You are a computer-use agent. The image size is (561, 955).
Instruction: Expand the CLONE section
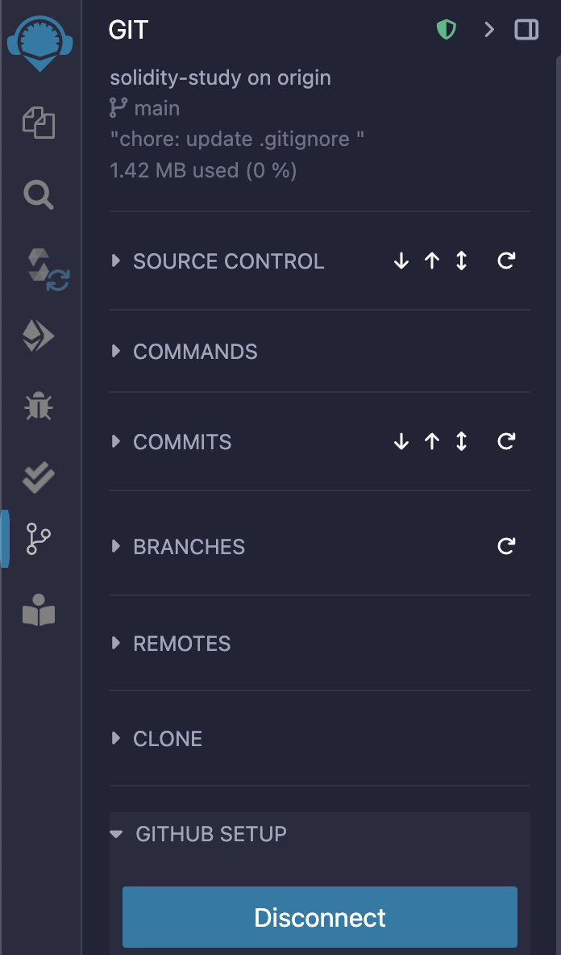tap(115, 739)
